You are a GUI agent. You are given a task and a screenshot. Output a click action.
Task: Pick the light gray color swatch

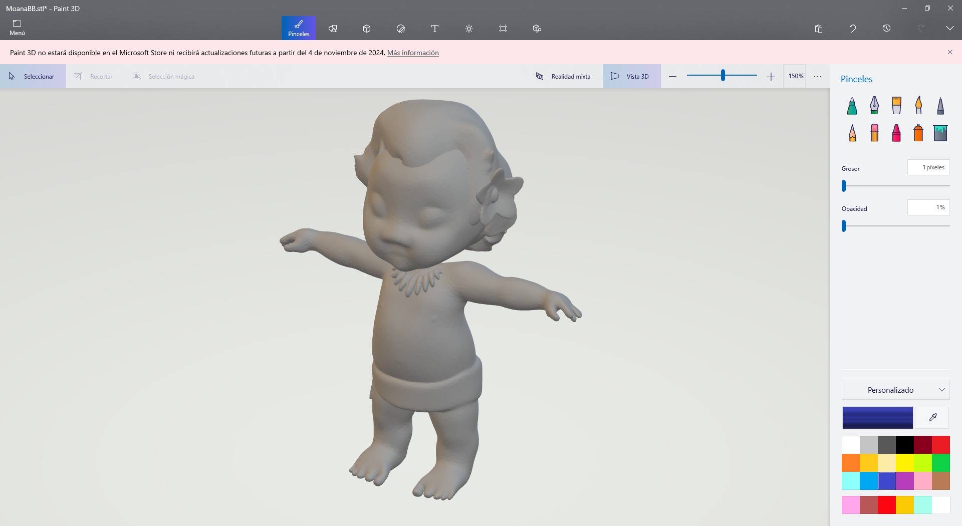869,445
